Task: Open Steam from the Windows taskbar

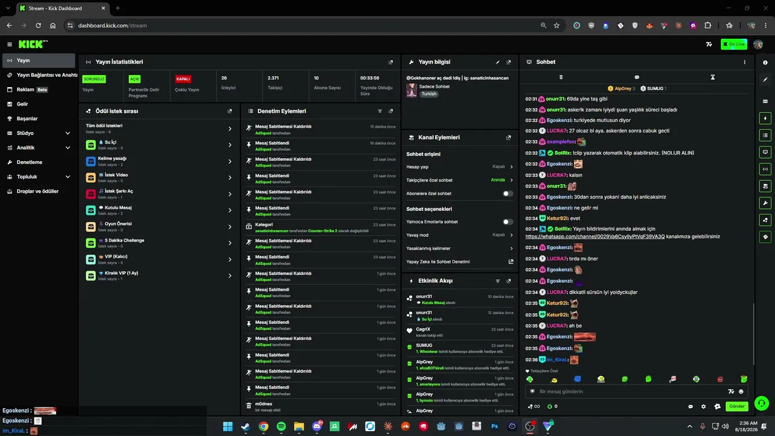Action: pyautogui.click(x=245, y=426)
